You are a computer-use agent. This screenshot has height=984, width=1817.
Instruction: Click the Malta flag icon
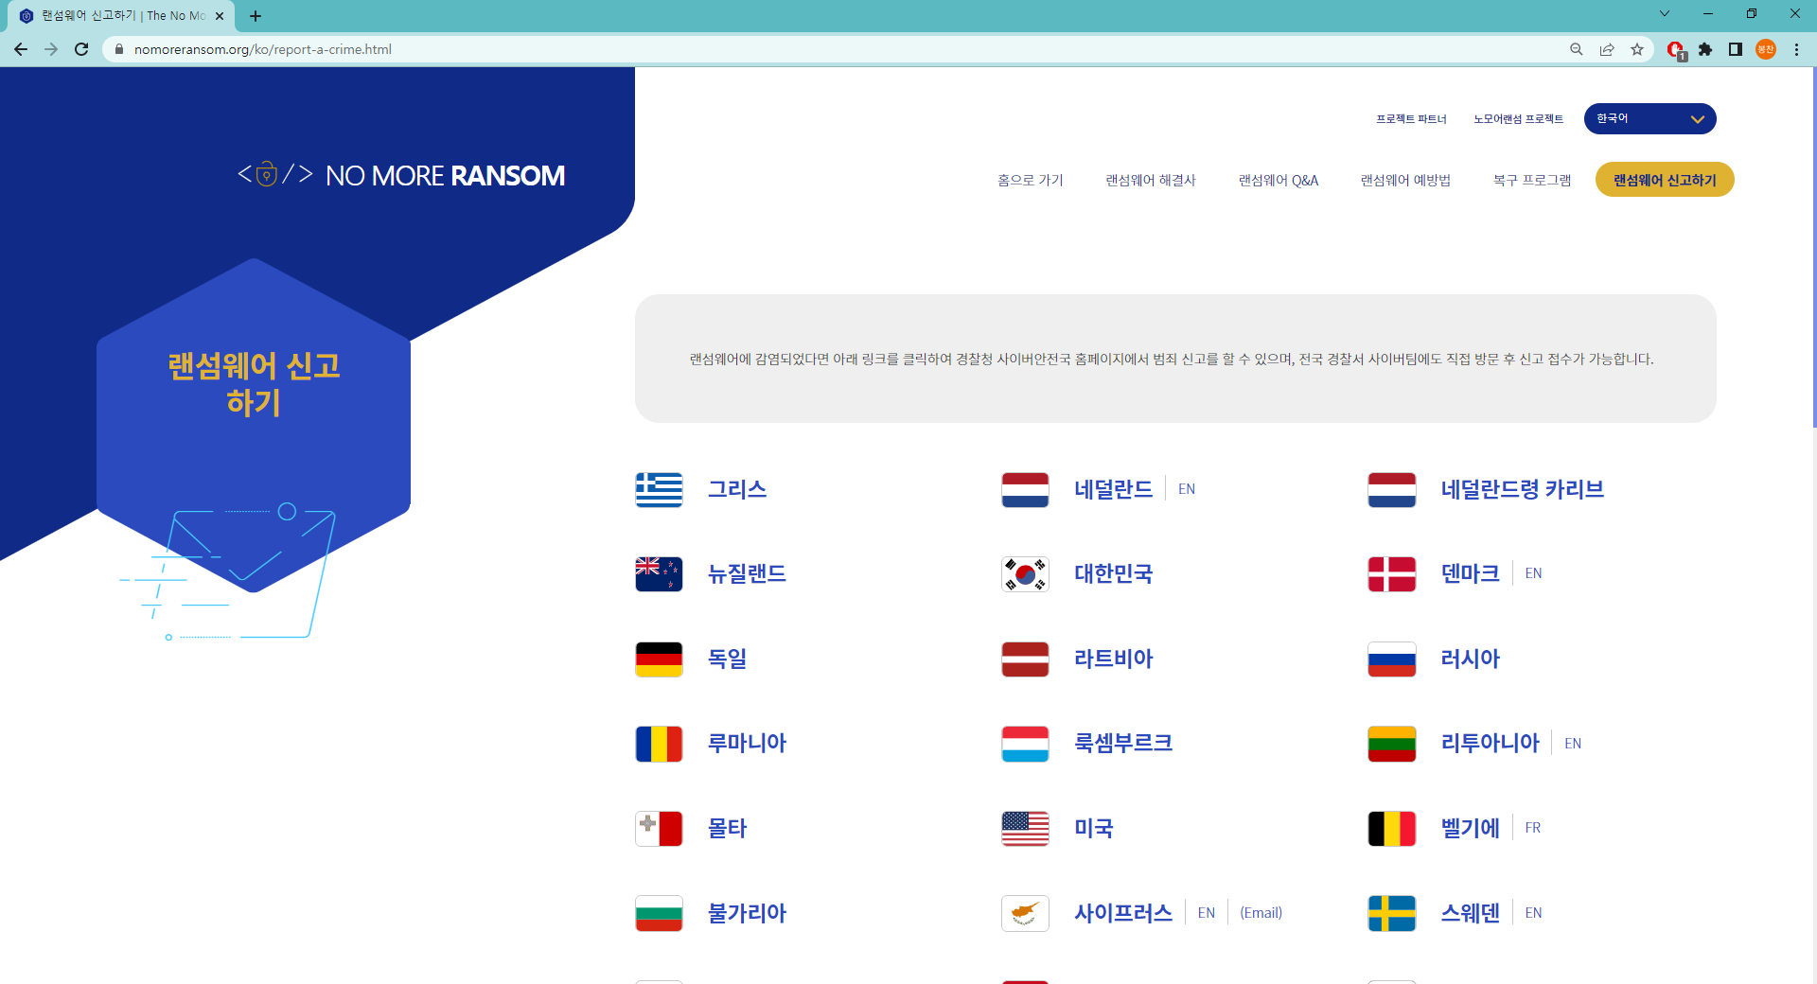[x=659, y=828]
